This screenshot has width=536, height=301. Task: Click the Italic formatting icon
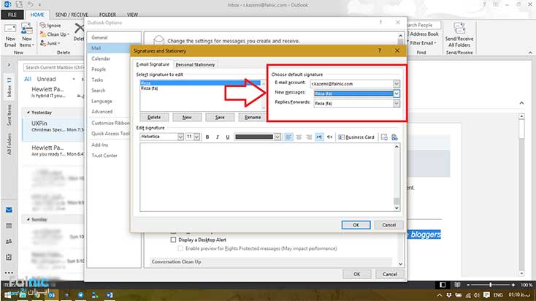218,137
